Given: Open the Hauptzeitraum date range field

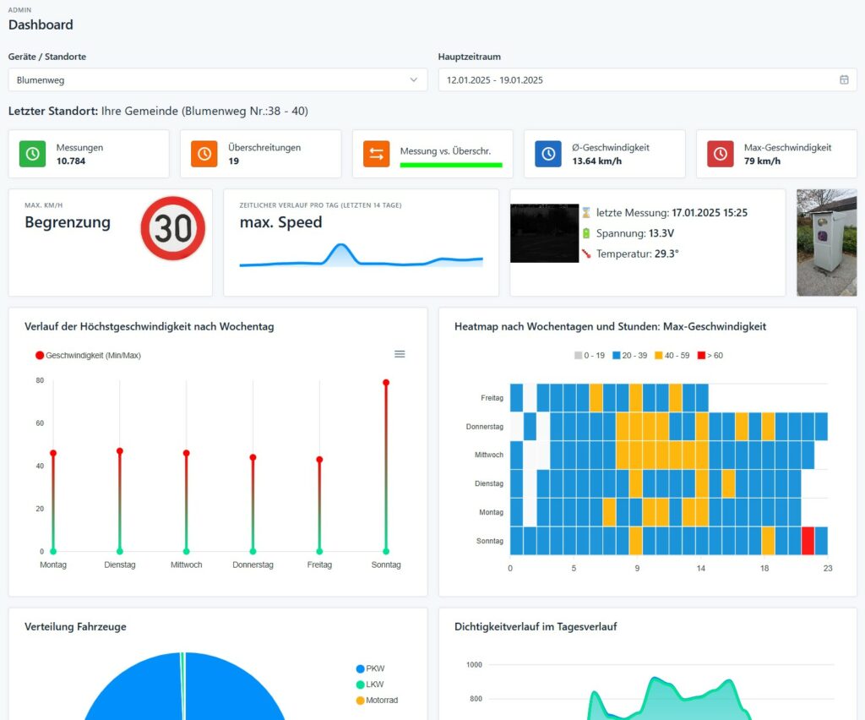Looking at the screenshot, I should pos(647,80).
